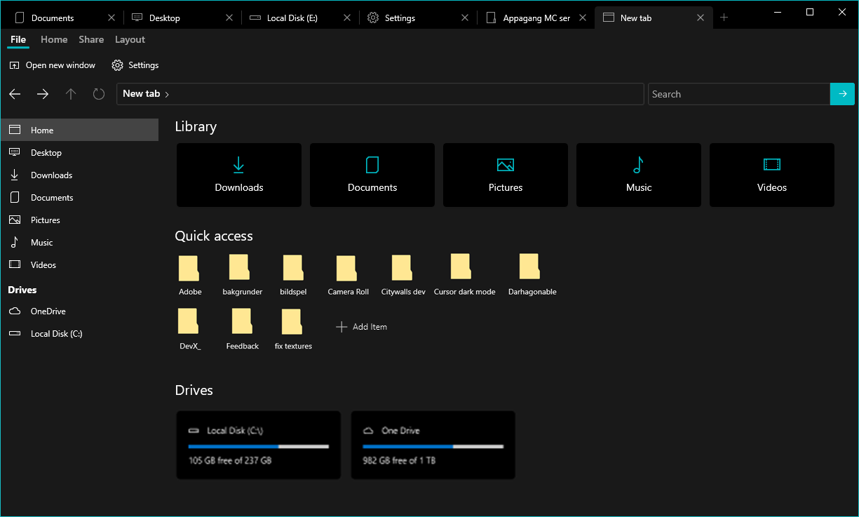This screenshot has width=859, height=517.
Task: Click the up directory arrow
Action: [x=70, y=93]
